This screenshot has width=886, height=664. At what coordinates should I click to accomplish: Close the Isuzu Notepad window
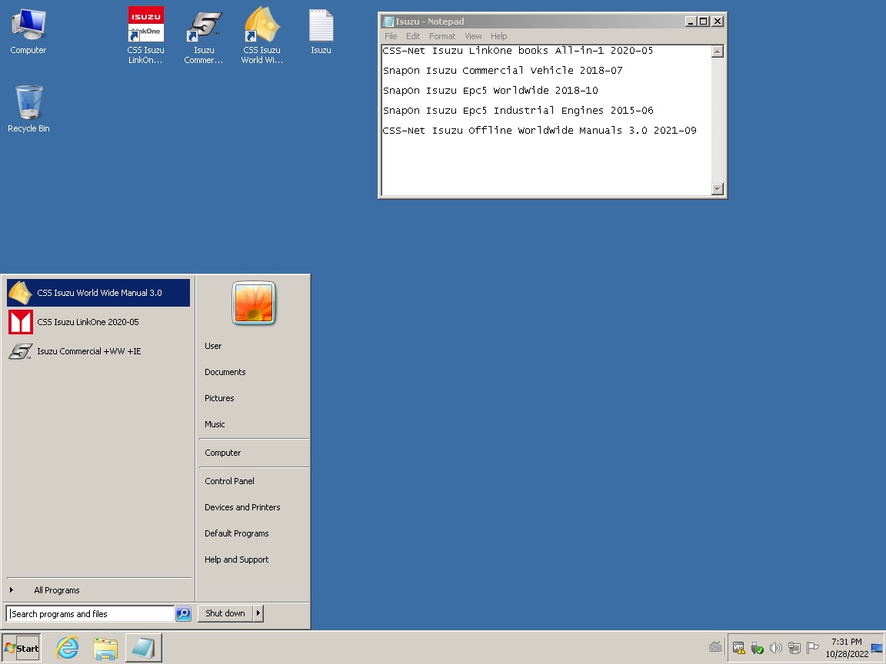coord(718,22)
